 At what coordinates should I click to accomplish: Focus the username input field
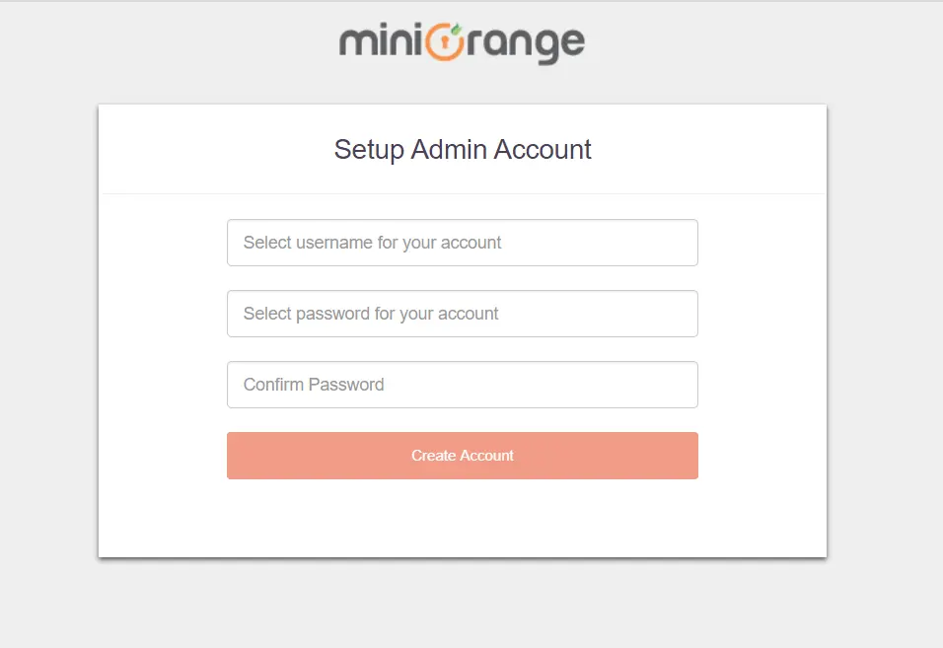[x=462, y=243]
